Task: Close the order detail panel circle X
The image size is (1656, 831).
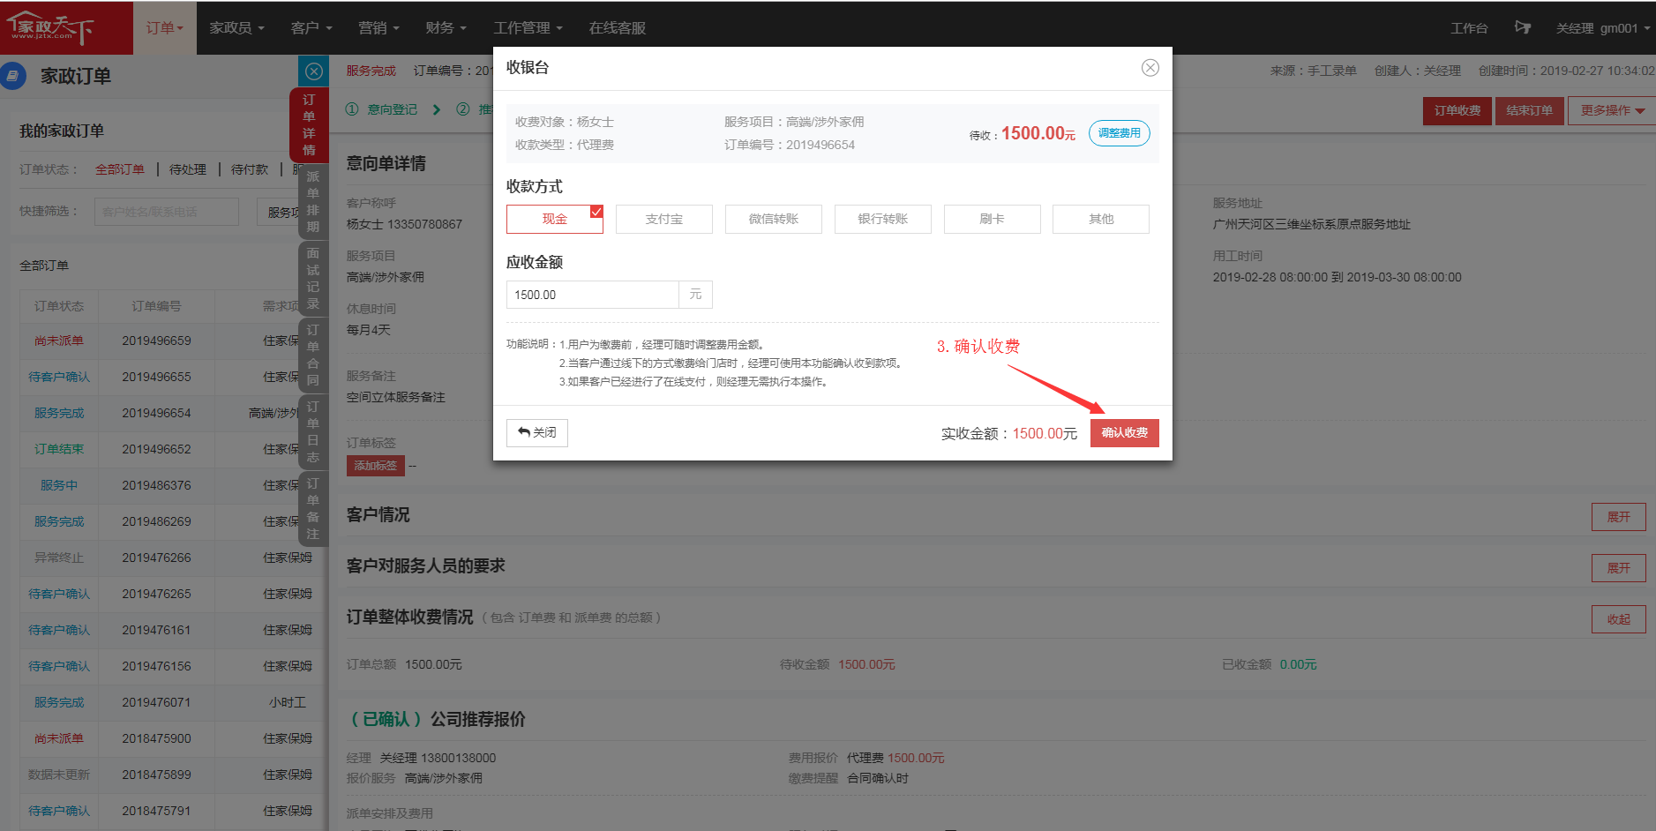Action: click(x=314, y=71)
